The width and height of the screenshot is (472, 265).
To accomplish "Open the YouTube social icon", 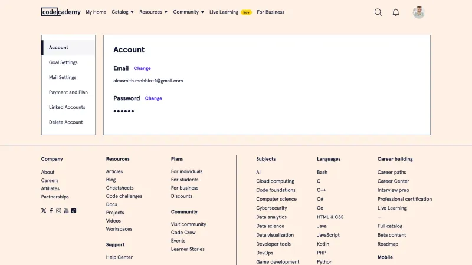I will click(66, 211).
